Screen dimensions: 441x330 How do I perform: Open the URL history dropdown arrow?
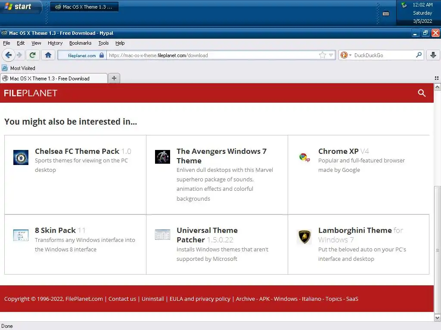point(331,55)
